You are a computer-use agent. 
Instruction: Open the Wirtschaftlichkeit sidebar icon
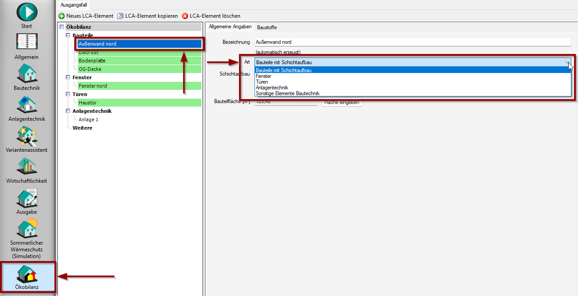point(27,167)
